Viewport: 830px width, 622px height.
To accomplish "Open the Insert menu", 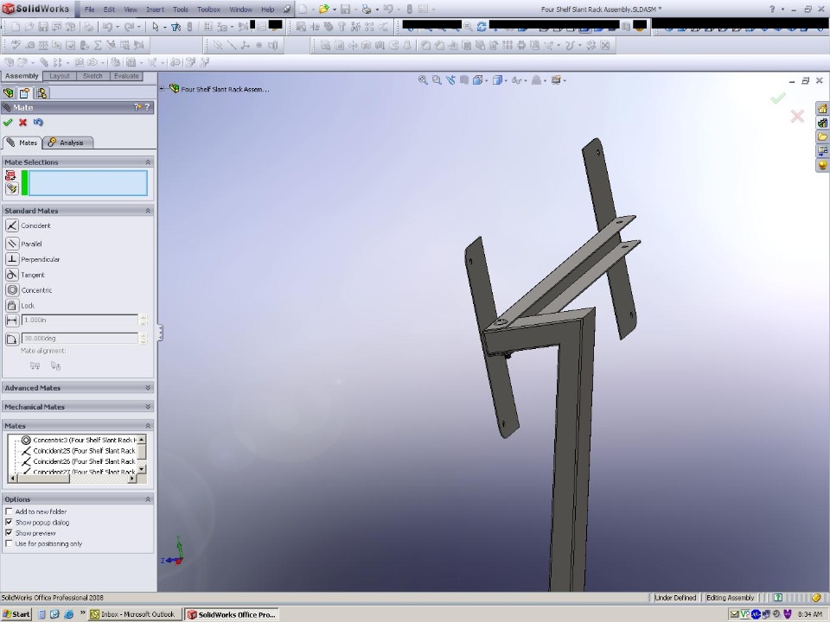I will click(155, 10).
